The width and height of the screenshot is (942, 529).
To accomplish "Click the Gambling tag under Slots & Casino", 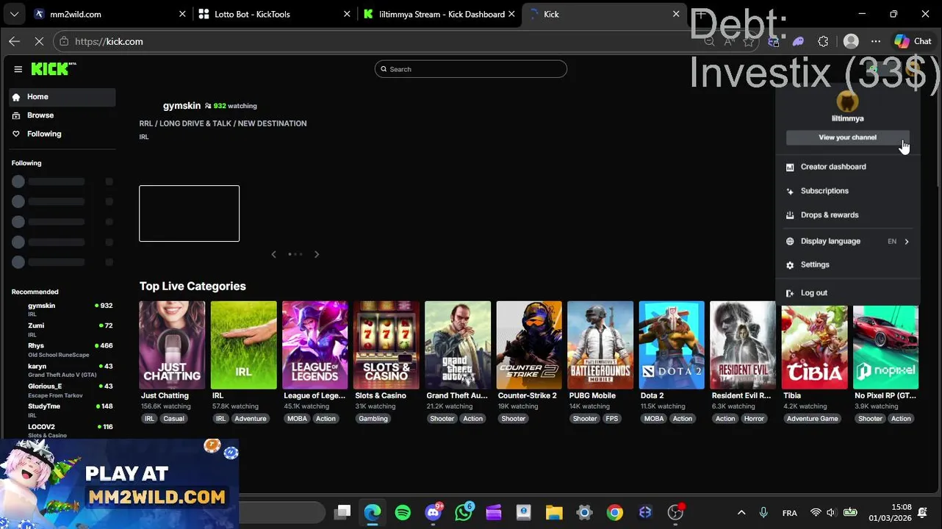I will (x=373, y=419).
